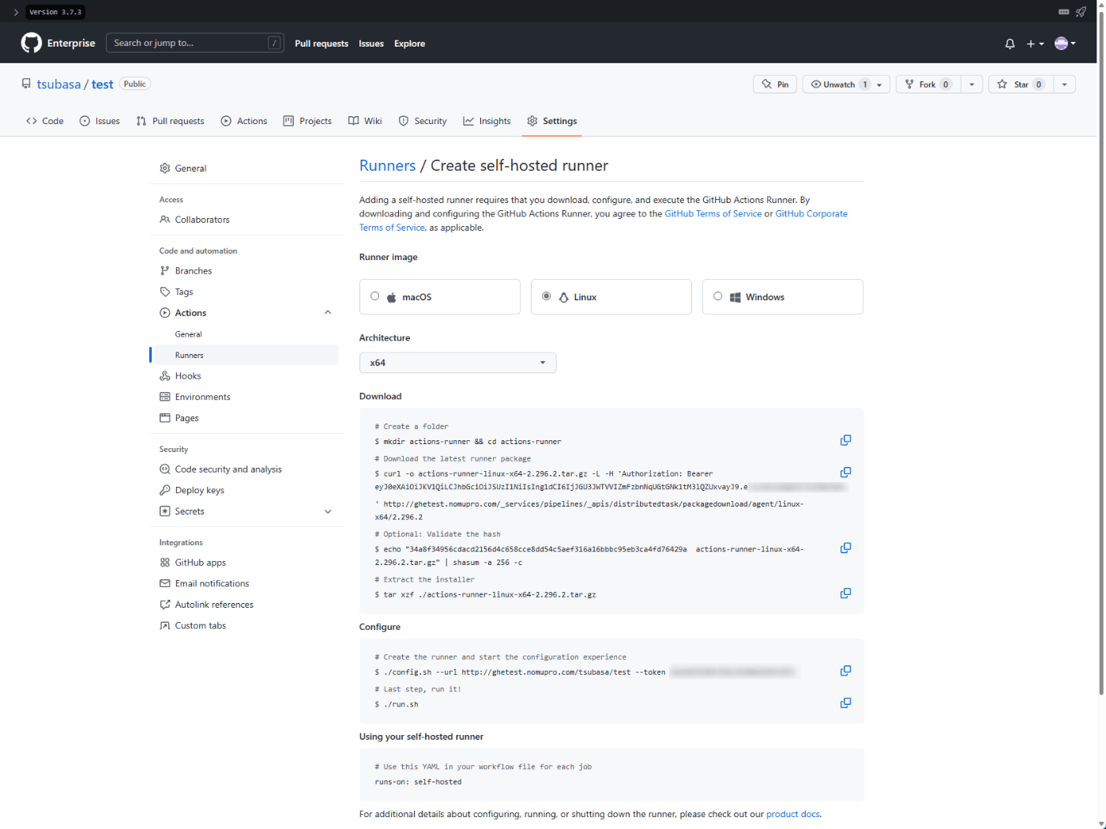Collapse the Actions section in sidebar
1106x829 pixels.
pos(328,313)
